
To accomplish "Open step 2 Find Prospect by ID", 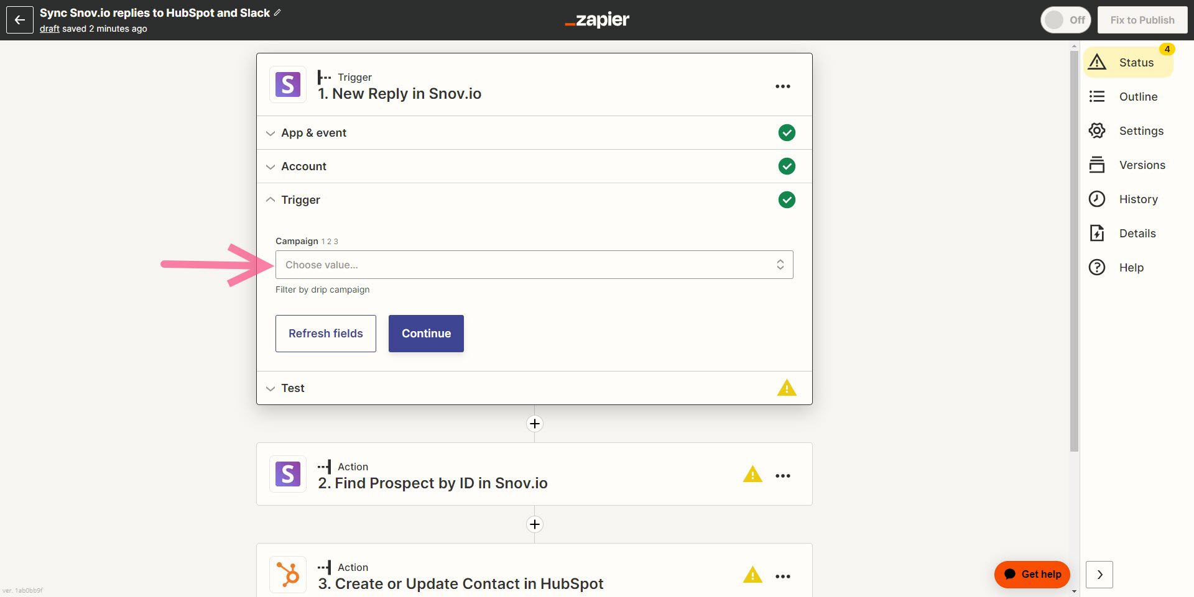I will tap(534, 474).
